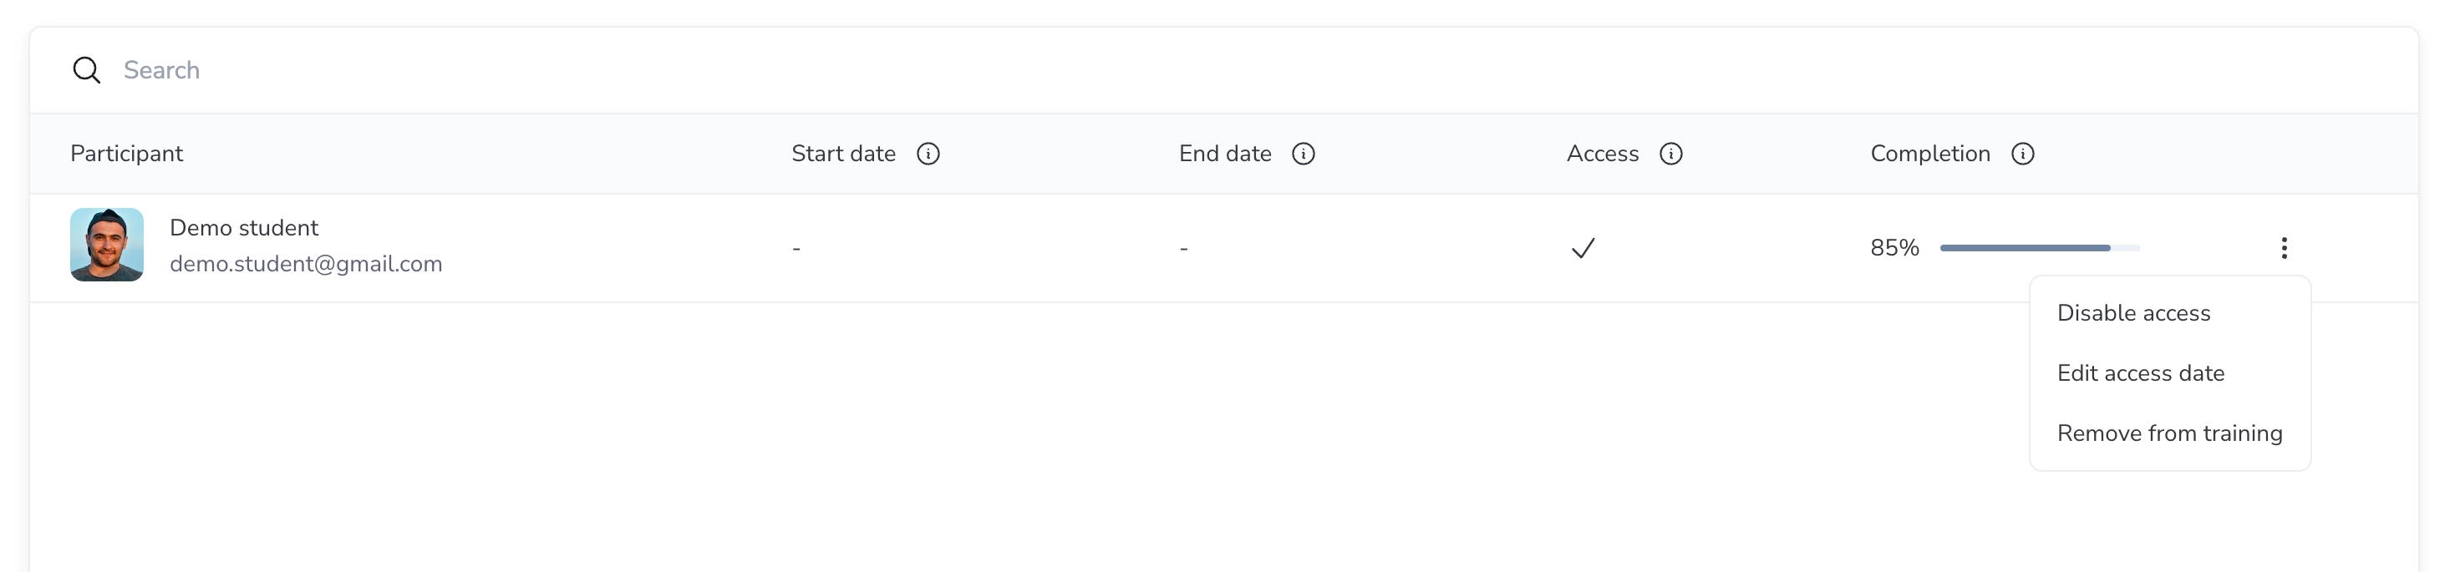
Task: Click the demo.student@gmail.com email address
Action: [x=306, y=264]
